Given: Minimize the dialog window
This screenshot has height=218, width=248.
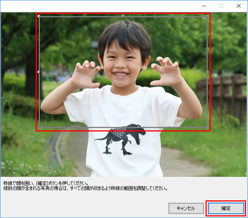Looking at the screenshot, I should 203,6.
